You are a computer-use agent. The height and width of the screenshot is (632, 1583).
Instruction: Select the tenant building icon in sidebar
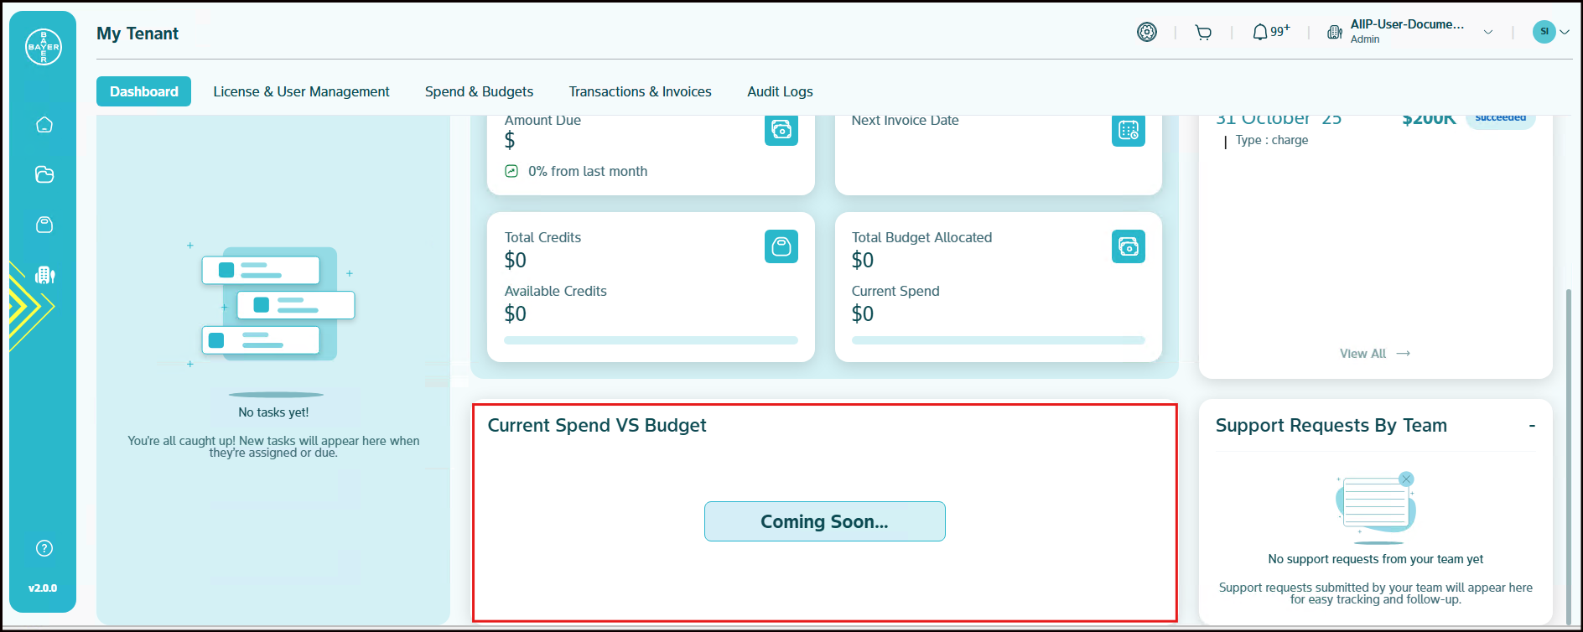pos(44,275)
